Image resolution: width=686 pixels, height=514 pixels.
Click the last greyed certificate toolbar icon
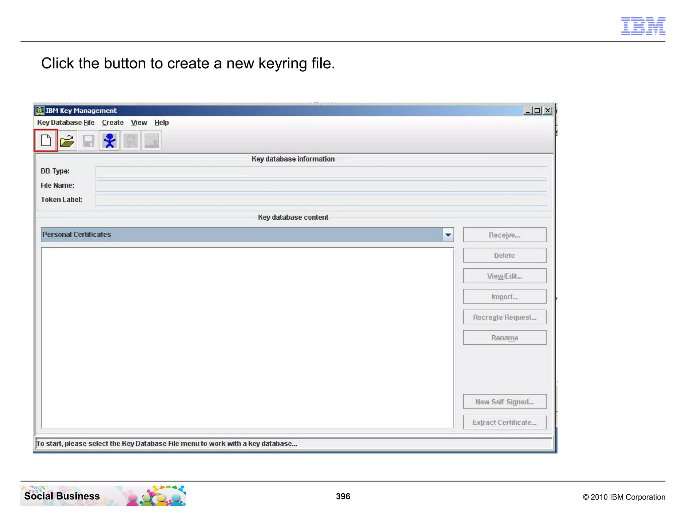152,141
